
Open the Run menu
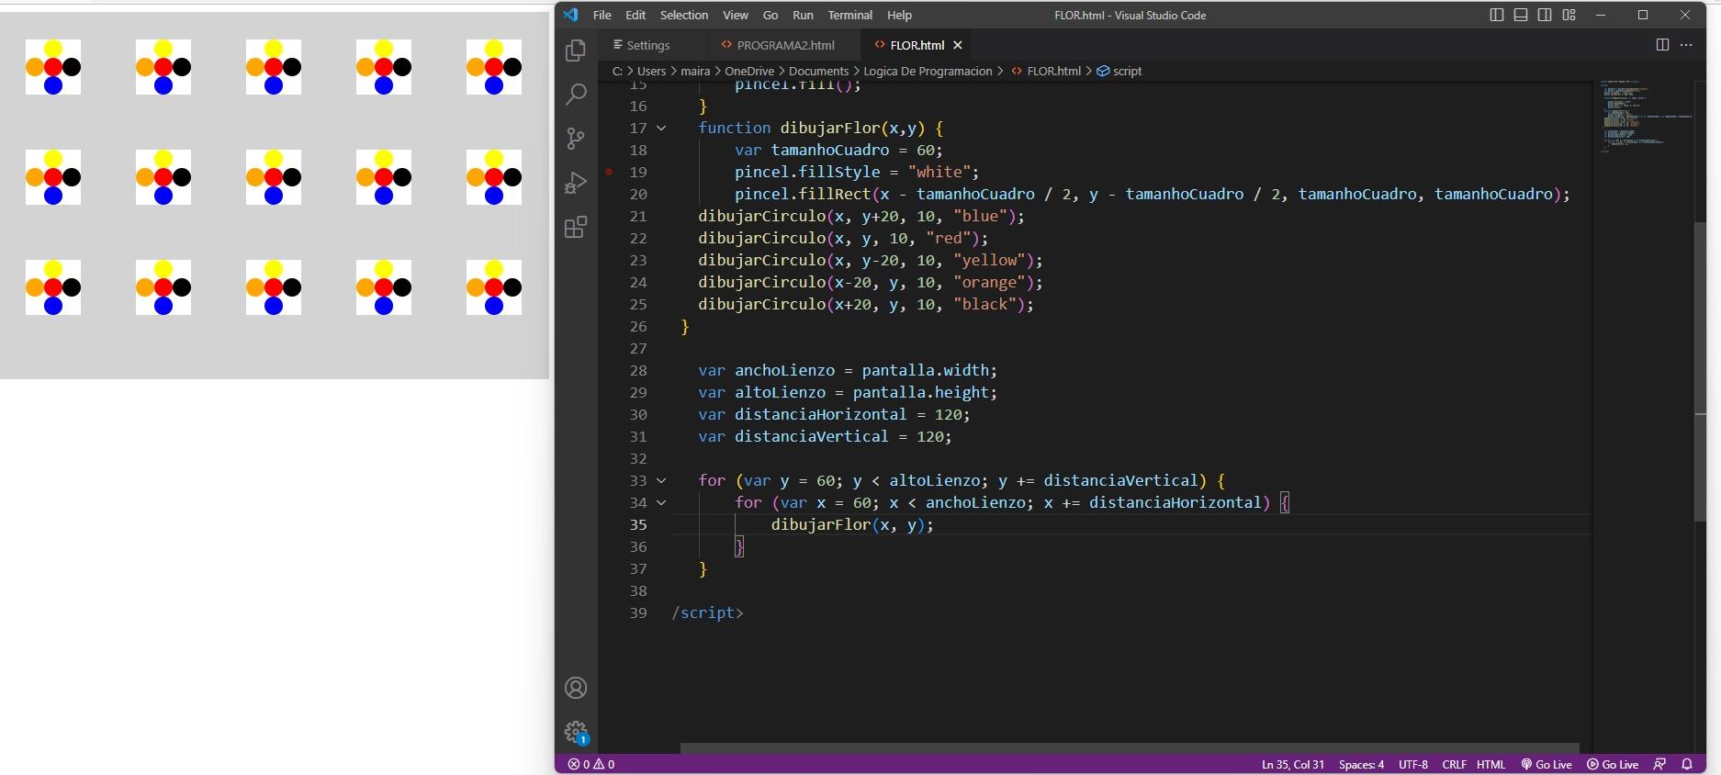pyautogui.click(x=803, y=15)
